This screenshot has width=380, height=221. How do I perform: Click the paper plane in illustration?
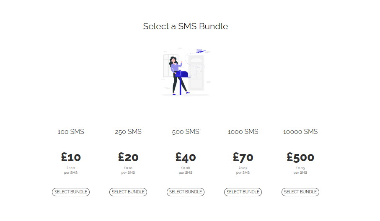coord(201,51)
